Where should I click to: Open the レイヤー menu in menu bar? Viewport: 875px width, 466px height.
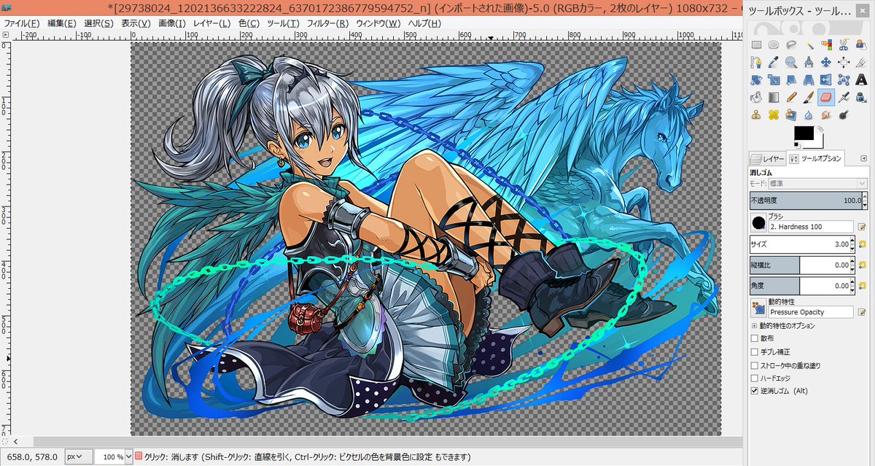[212, 23]
